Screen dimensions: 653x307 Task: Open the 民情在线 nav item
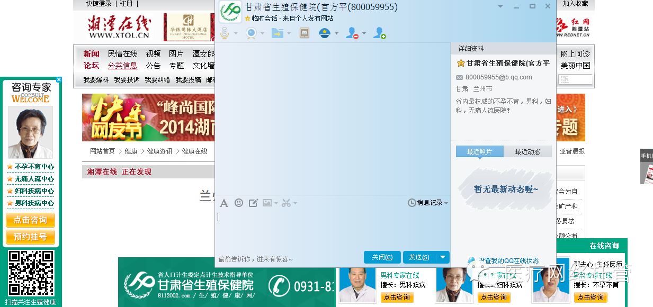point(122,54)
